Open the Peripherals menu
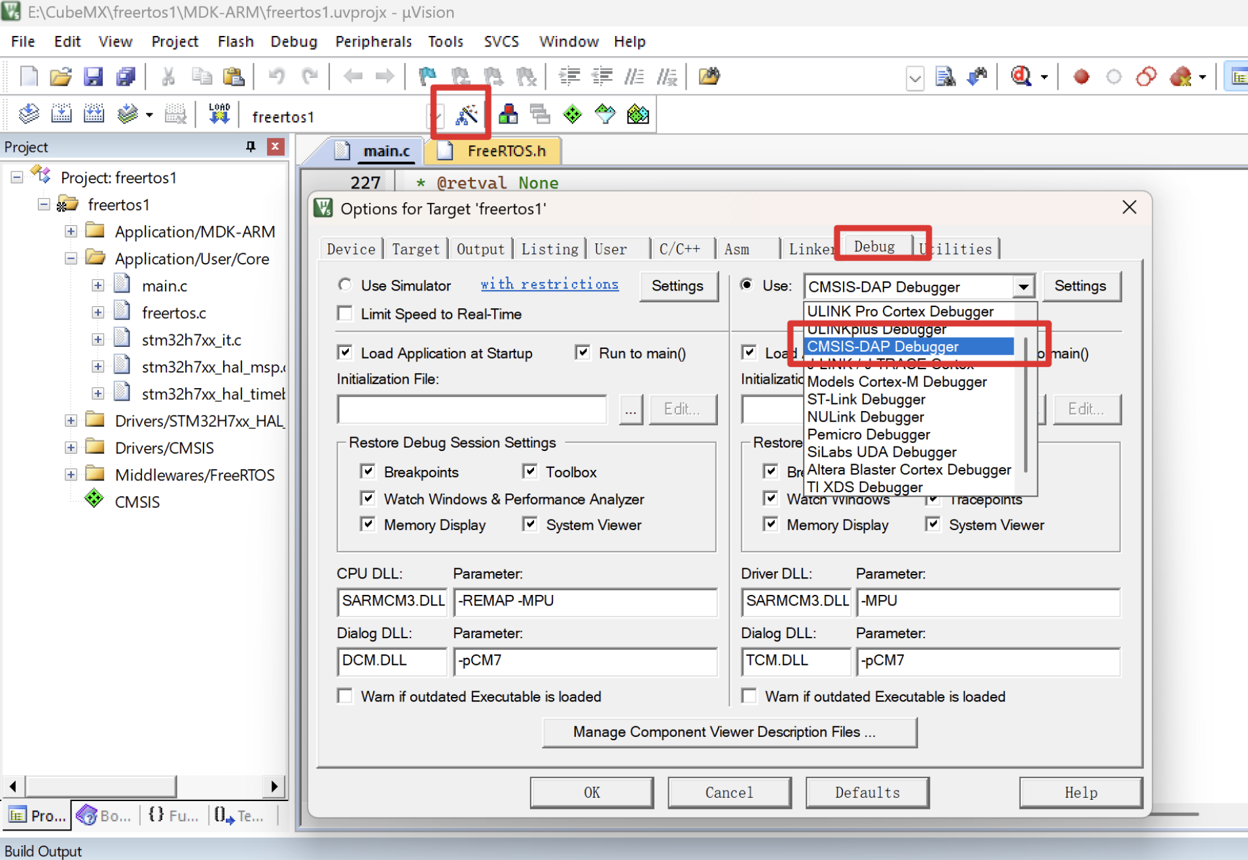1248x860 pixels. [x=374, y=41]
